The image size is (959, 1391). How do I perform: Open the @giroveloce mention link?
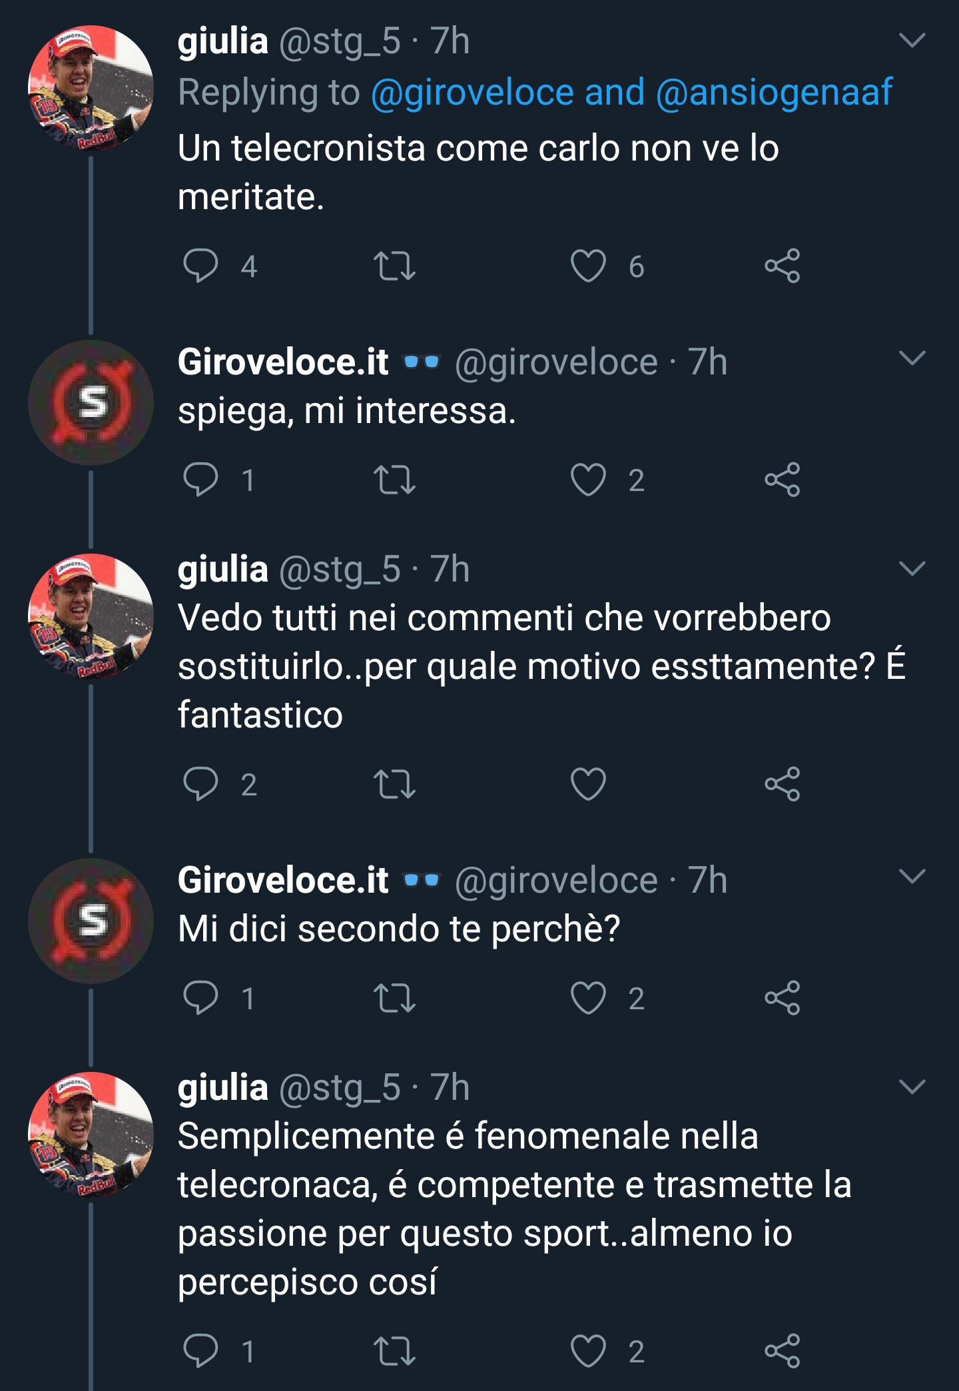coord(472,92)
